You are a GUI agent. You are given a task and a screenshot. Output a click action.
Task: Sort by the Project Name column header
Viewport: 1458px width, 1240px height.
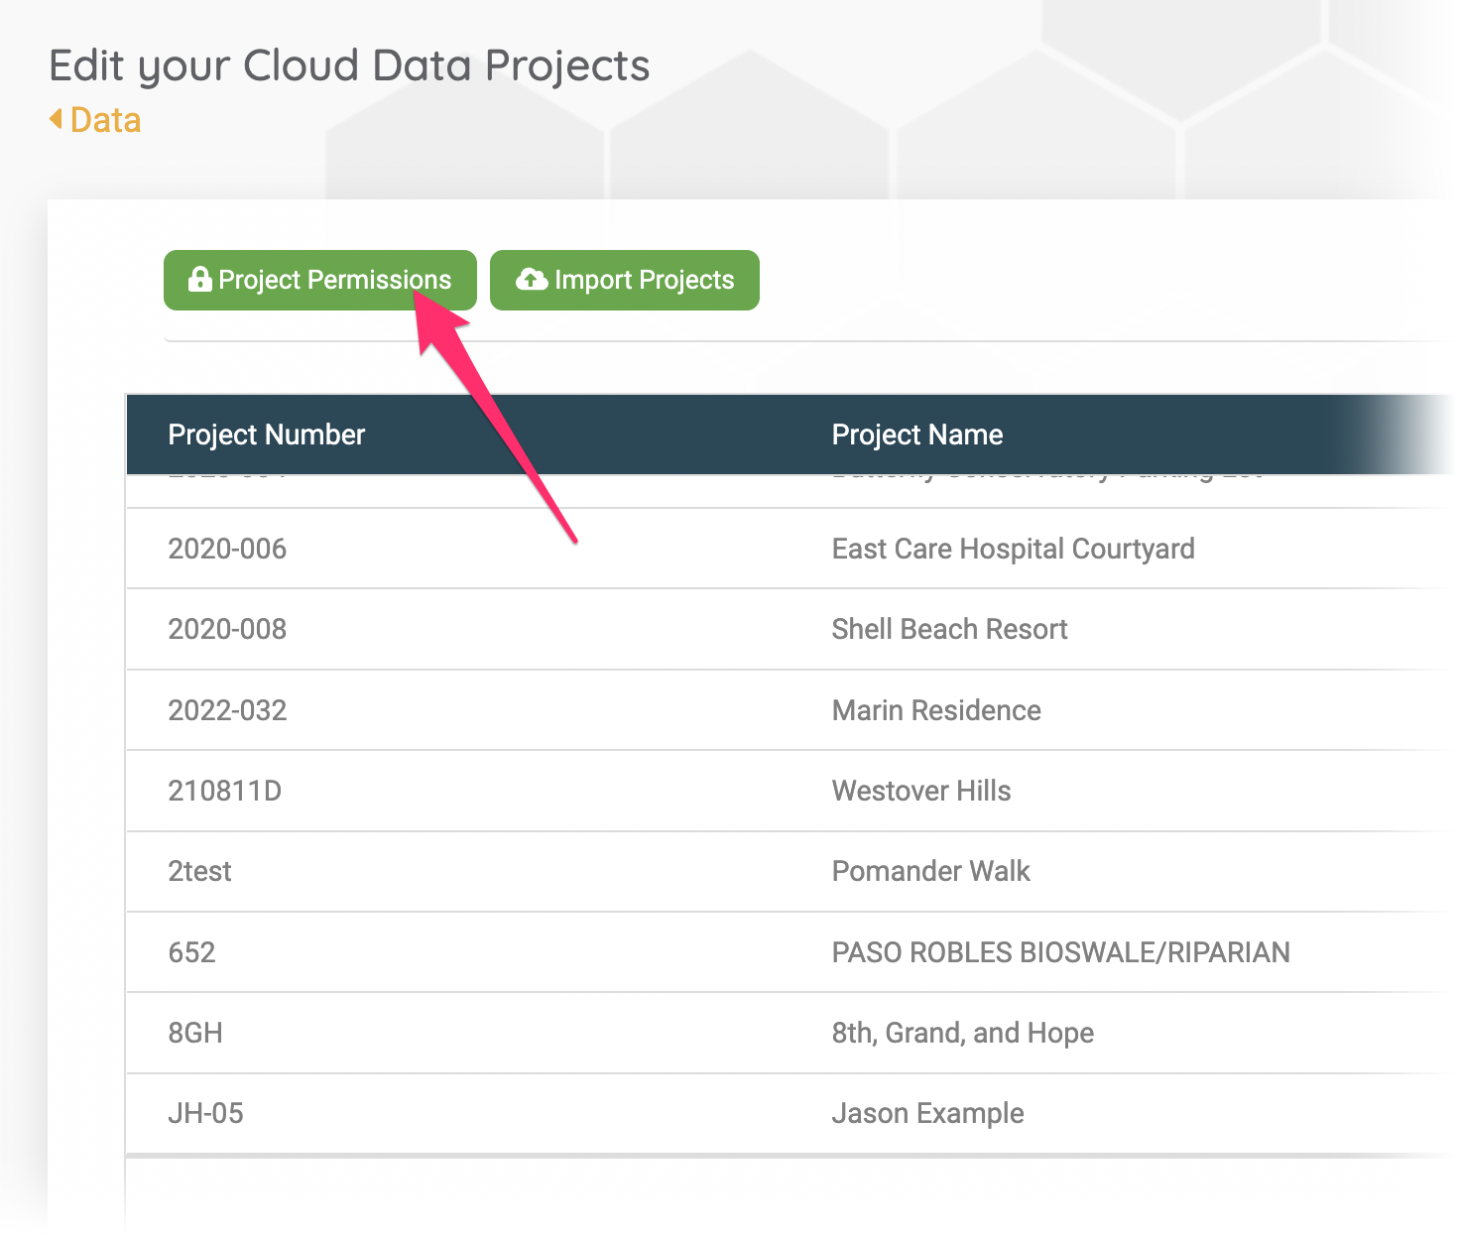917,434
